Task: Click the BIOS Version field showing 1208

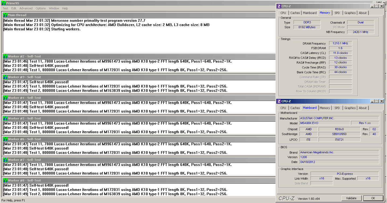Action: coord(339,157)
